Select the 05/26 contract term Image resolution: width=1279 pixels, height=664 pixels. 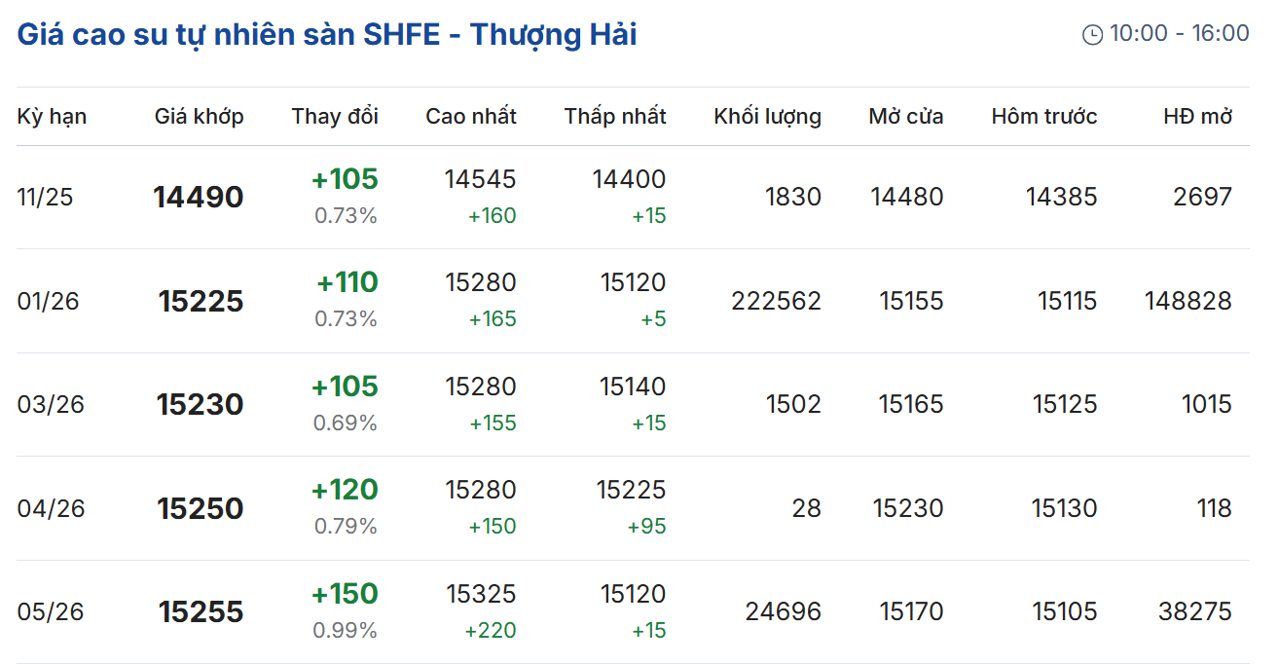coord(51,611)
